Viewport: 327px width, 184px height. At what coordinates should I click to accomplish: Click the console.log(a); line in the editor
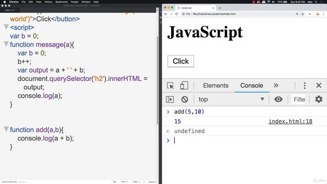point(40,96)
